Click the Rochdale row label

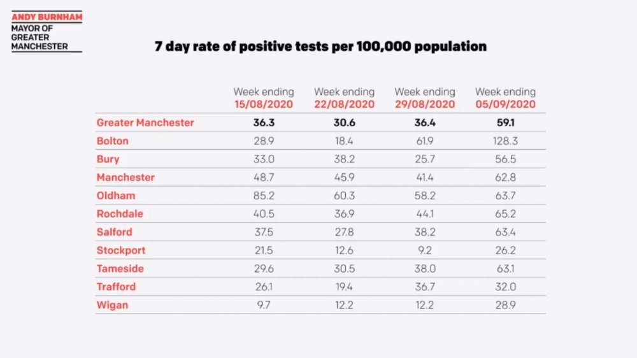click(119, 214)
